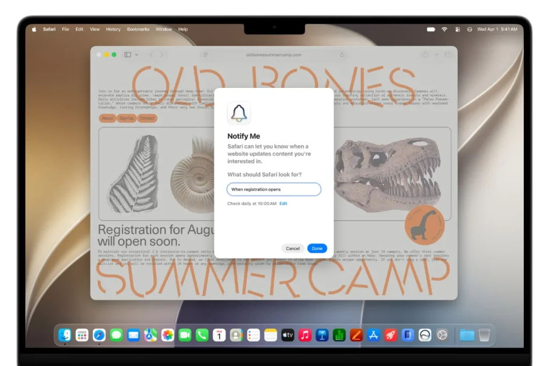Toggle the Safari sidebar button

pos(128,55)
